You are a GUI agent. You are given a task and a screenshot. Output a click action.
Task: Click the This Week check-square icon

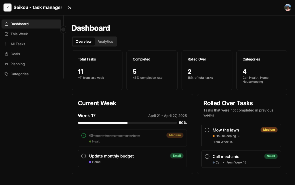coord(7,34)
